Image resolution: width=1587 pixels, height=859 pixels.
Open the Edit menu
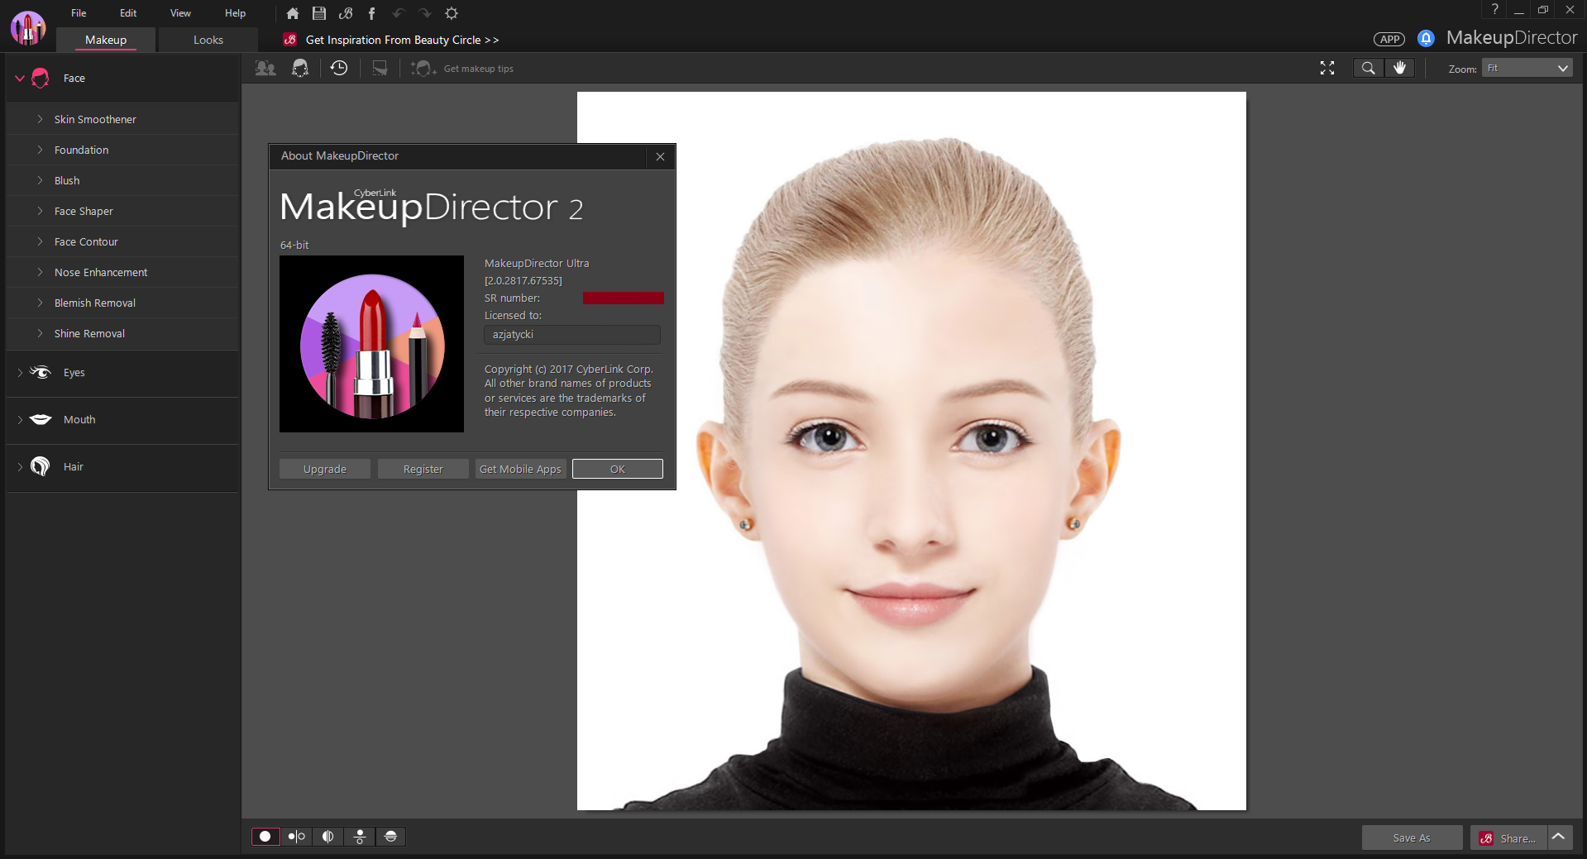click(x=128, y=13)
